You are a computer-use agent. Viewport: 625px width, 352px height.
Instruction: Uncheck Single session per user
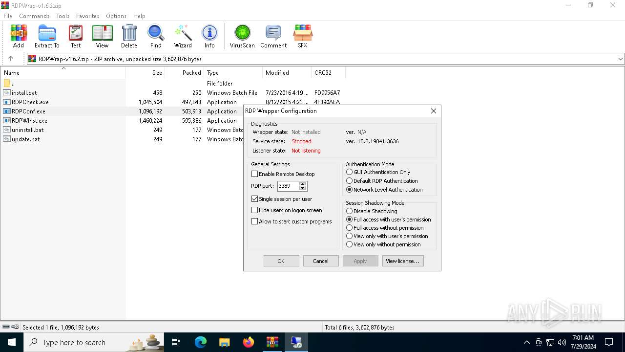[x=254, y=199]
